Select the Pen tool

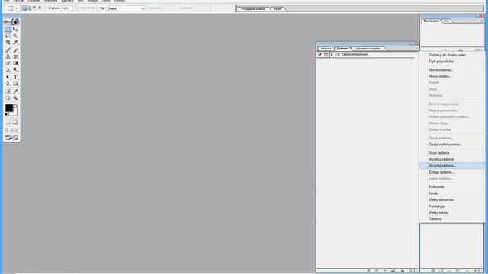click(8, 84)
